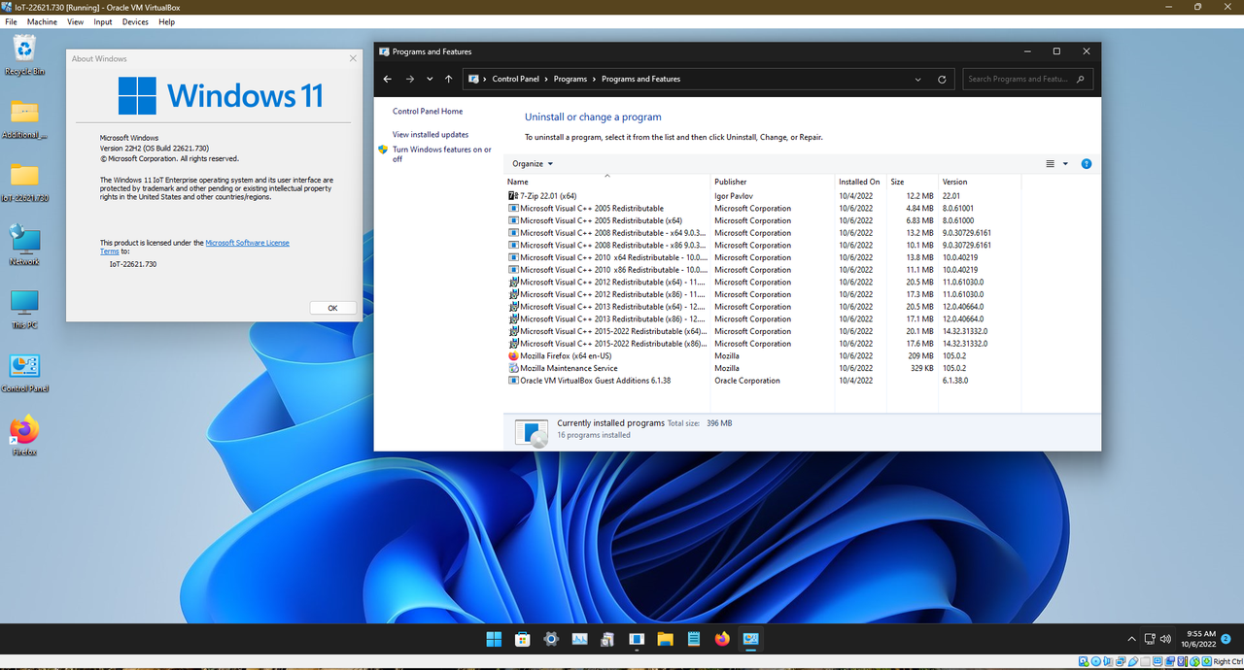
Task: Open Settings gear on the taskbar
Action: click(551, 639)
